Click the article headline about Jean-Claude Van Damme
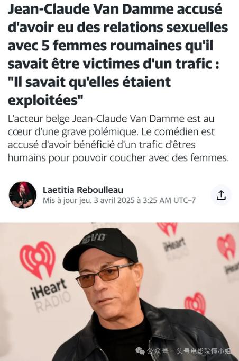 click(x=118, y=55)
